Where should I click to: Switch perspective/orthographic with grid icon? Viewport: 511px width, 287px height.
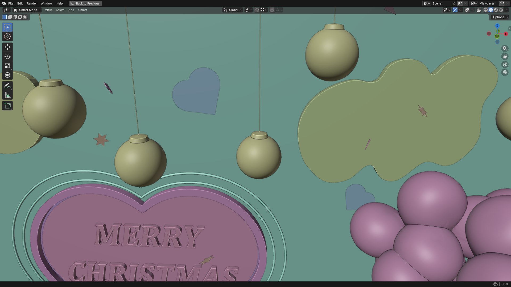tap(505, 72)
